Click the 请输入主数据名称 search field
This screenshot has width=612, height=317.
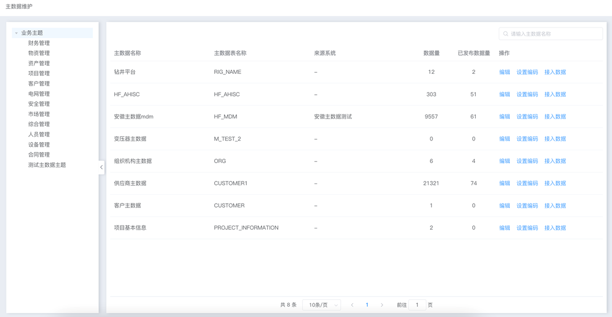click(x=551, y=34)
